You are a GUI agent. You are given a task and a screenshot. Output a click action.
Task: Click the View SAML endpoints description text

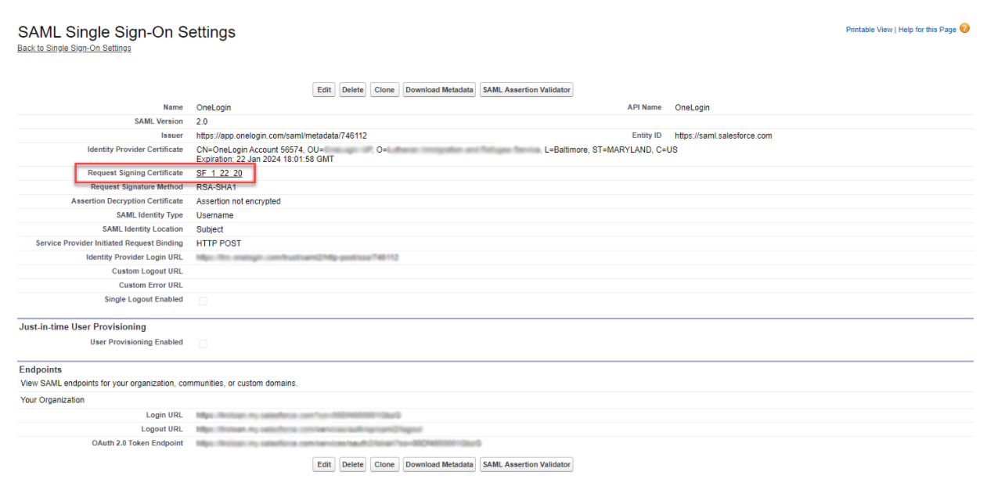pos(159,384)
